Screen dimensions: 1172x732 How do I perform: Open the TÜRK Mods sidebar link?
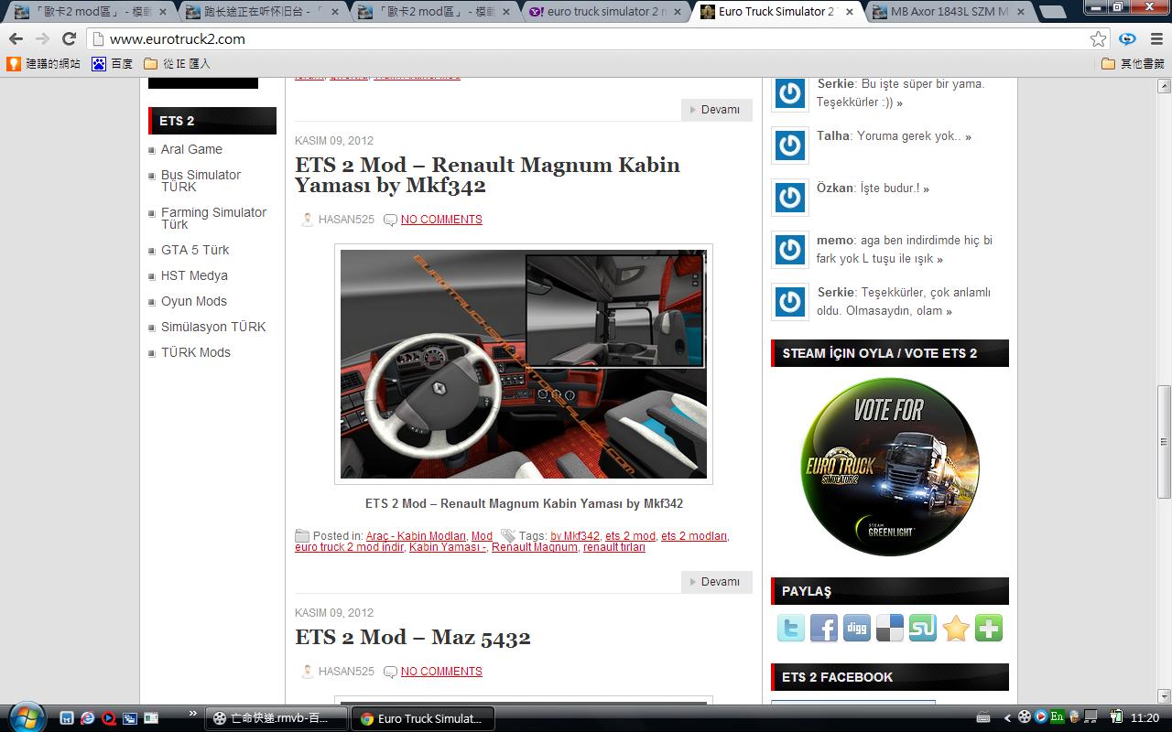click(195, 352)
